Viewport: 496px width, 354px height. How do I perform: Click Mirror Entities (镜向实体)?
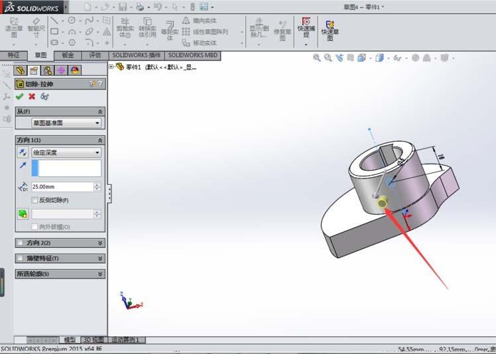pyautogui.click(x=200, y=21)
